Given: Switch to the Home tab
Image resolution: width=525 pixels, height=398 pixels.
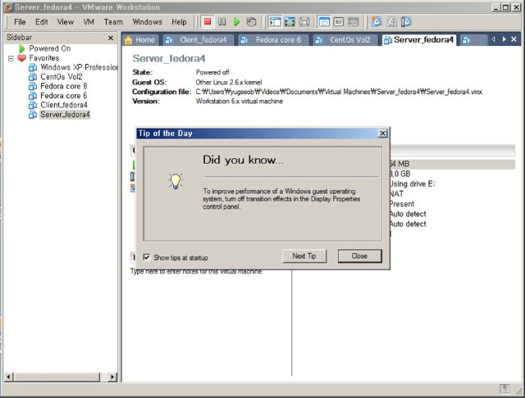Looking at the screenshot, I should pyautogui.click(x=140, y=40).
